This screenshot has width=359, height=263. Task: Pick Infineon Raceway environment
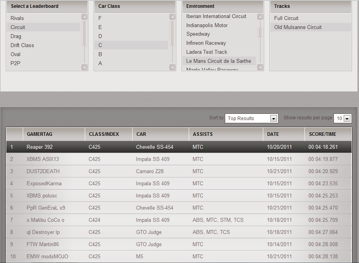pos(206,43)
